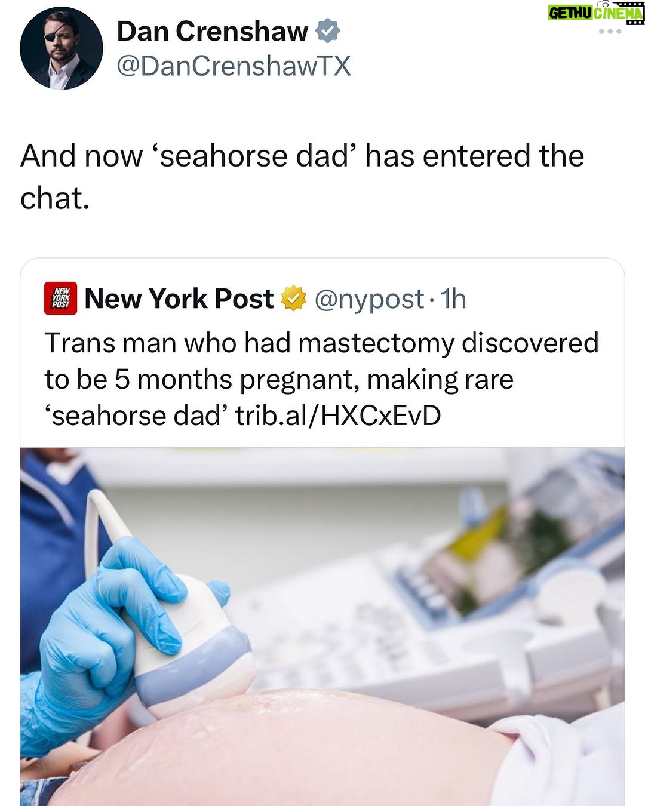
Task: Click the GETHU CINEMA watermark logo
Action: tap(596, 12)
